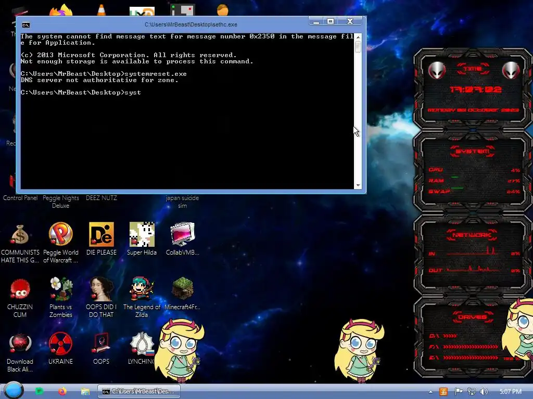Click the systemreset.exe command line text
Viewport: 533px width, 399px height.
tap(155, 74)
